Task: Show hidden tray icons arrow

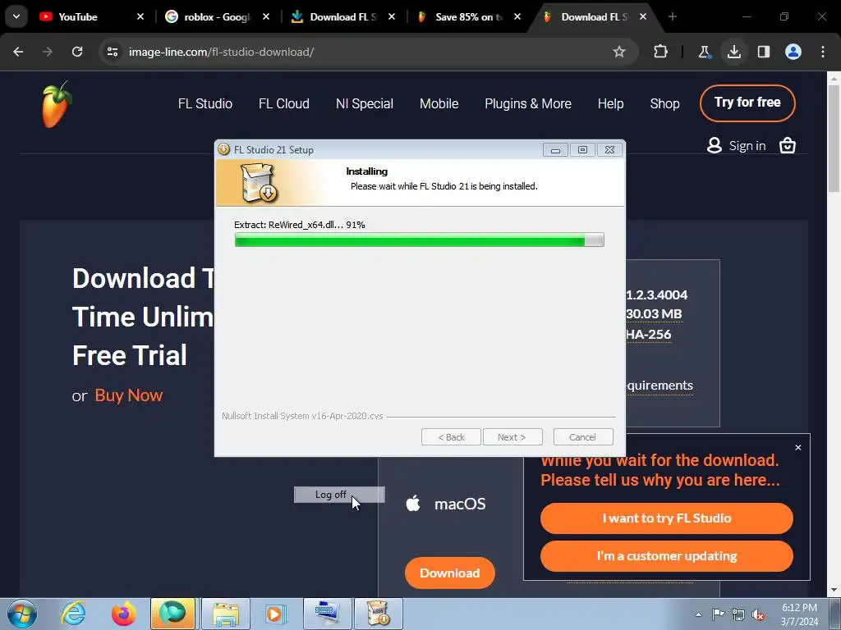Action: (x=698, y=614)
